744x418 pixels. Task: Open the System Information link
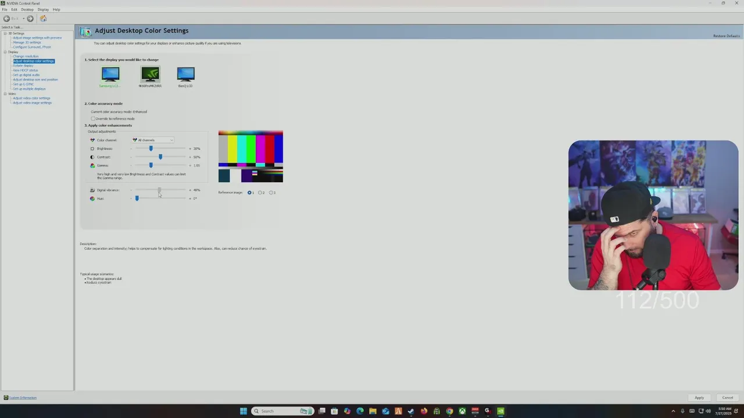pos(23,398)
